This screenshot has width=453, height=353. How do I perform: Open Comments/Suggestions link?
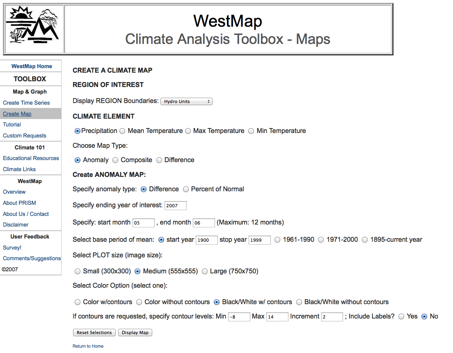coord(32,258)
